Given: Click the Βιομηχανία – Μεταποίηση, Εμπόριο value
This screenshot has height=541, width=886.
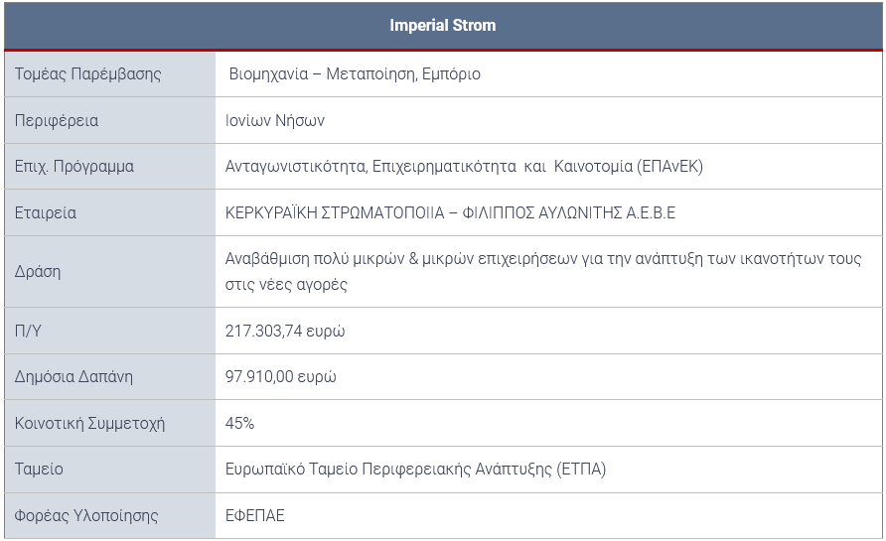Looking at the screenshot, I should 355,74.
